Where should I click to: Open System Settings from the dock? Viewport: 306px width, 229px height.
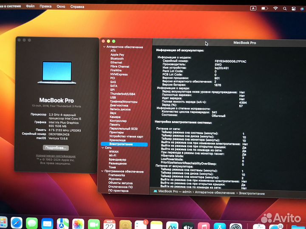point(235,226)
